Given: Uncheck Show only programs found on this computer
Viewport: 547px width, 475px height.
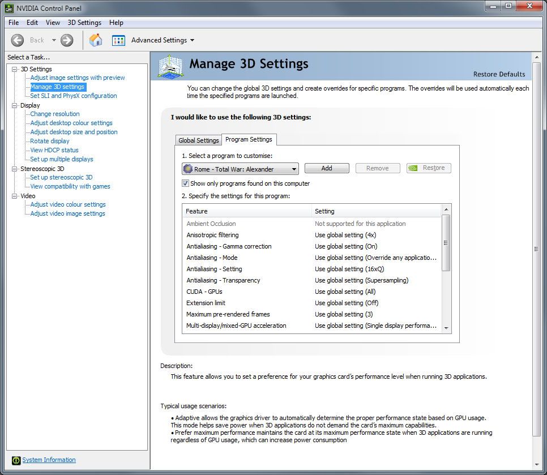Looking at the screenshot, I should (185, 183).
